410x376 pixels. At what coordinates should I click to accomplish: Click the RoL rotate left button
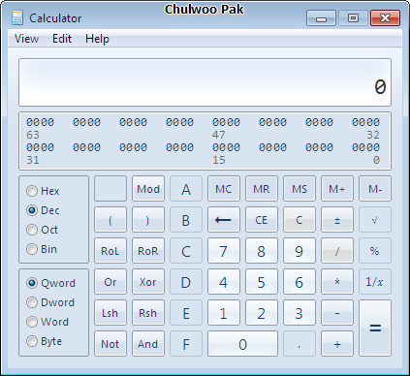coord(110,251)
